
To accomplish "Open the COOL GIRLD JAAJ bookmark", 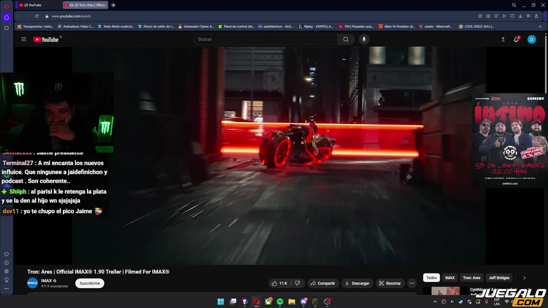I will click(477, 27).
